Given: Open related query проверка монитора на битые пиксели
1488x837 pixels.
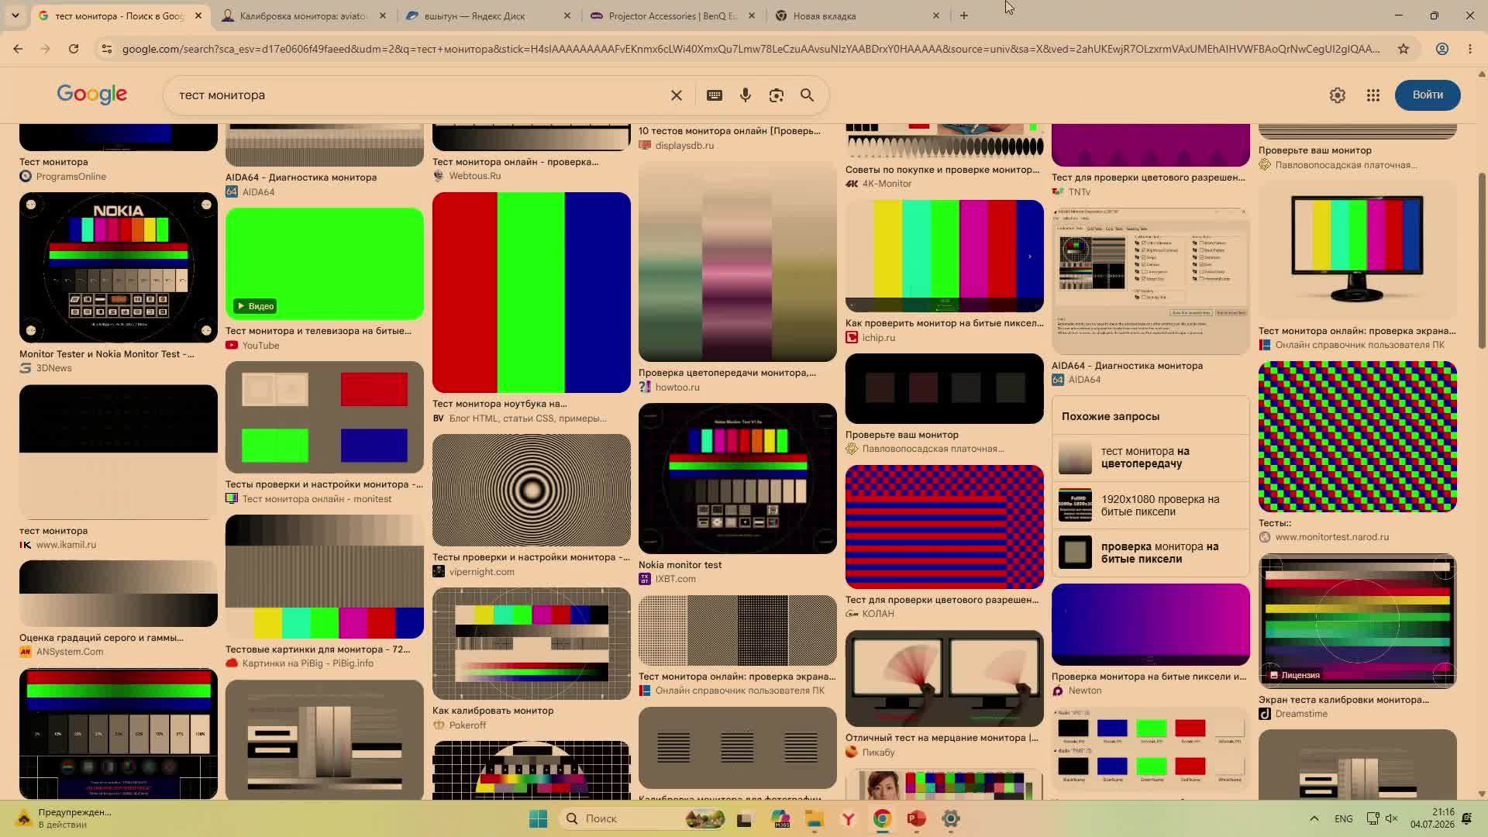Looking at the screenshot, I should click(x=1151, y=553).
